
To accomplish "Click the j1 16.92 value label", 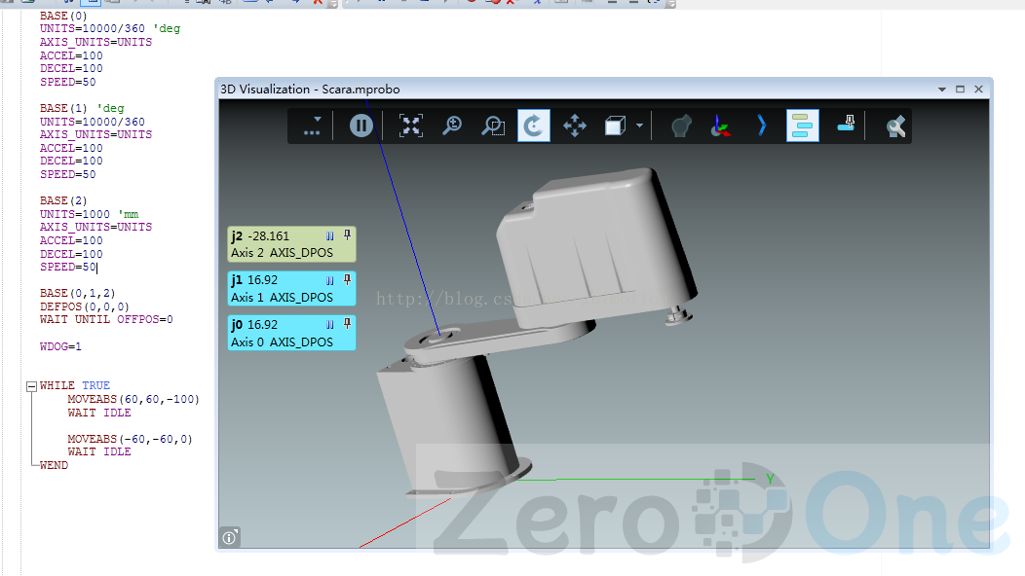I will pos(254,280).
